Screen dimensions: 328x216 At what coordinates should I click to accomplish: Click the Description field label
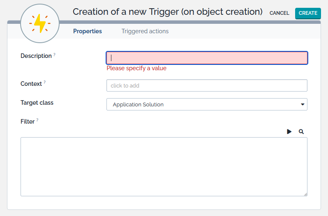[x=36, y=56]
